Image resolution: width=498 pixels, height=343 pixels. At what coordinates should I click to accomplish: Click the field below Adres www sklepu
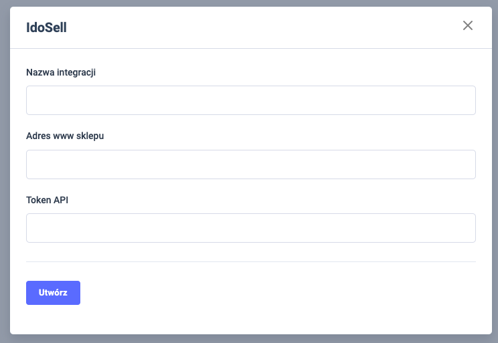(250, 164)
